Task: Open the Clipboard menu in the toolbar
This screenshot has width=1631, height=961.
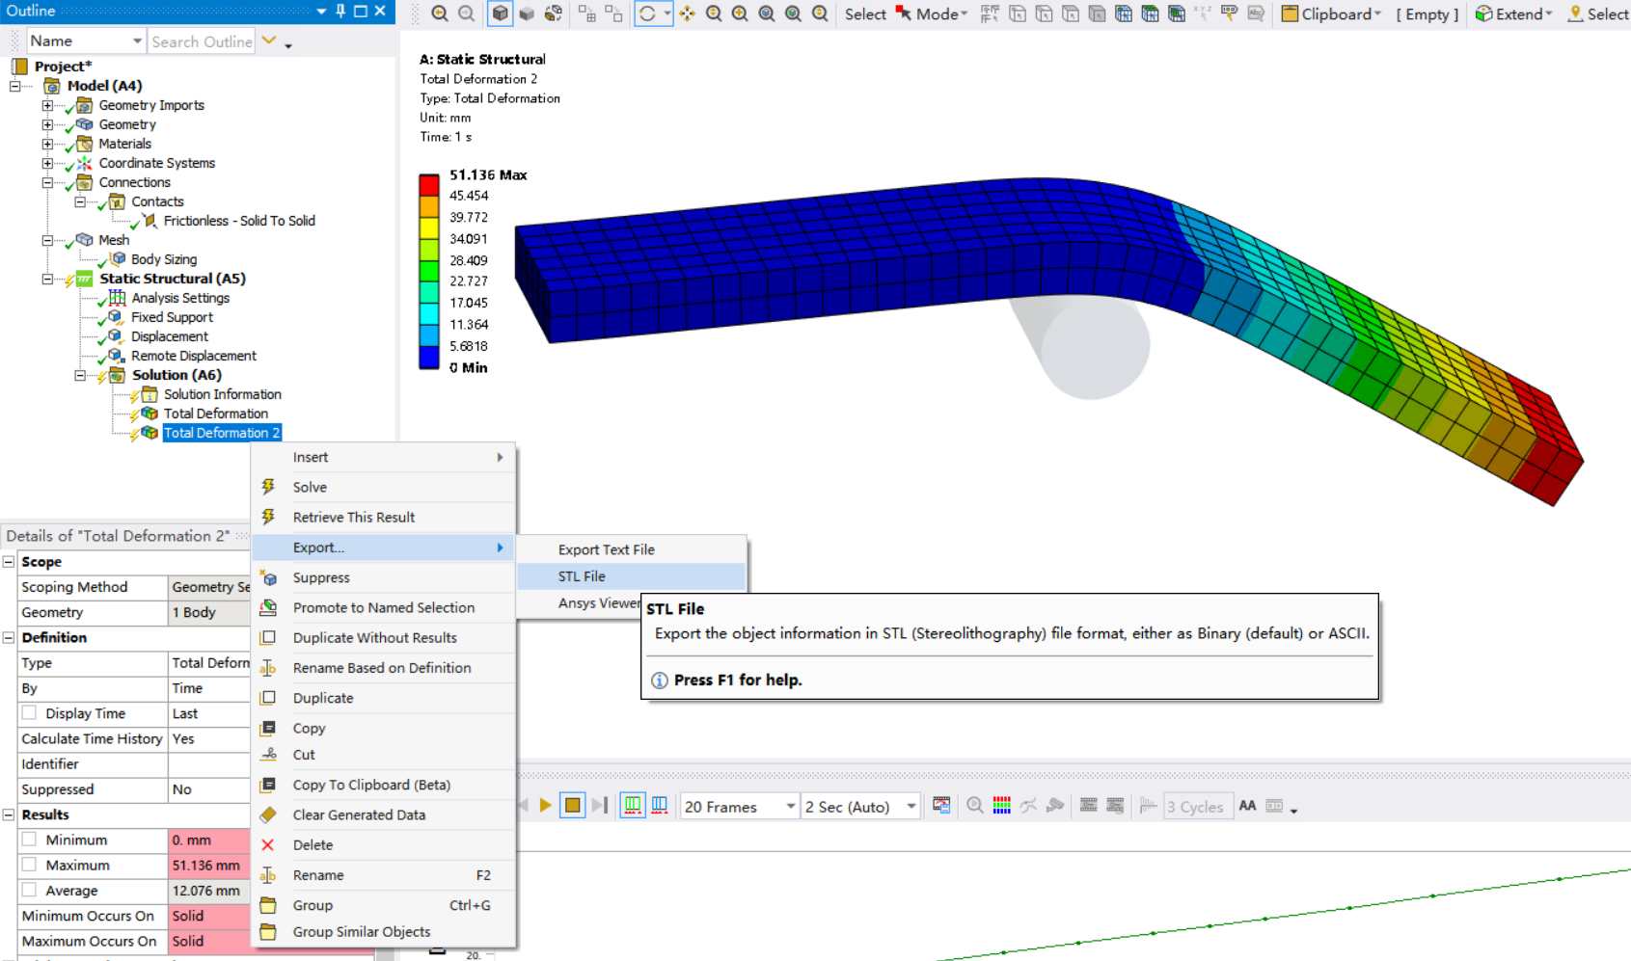Action: [1331, 13]
